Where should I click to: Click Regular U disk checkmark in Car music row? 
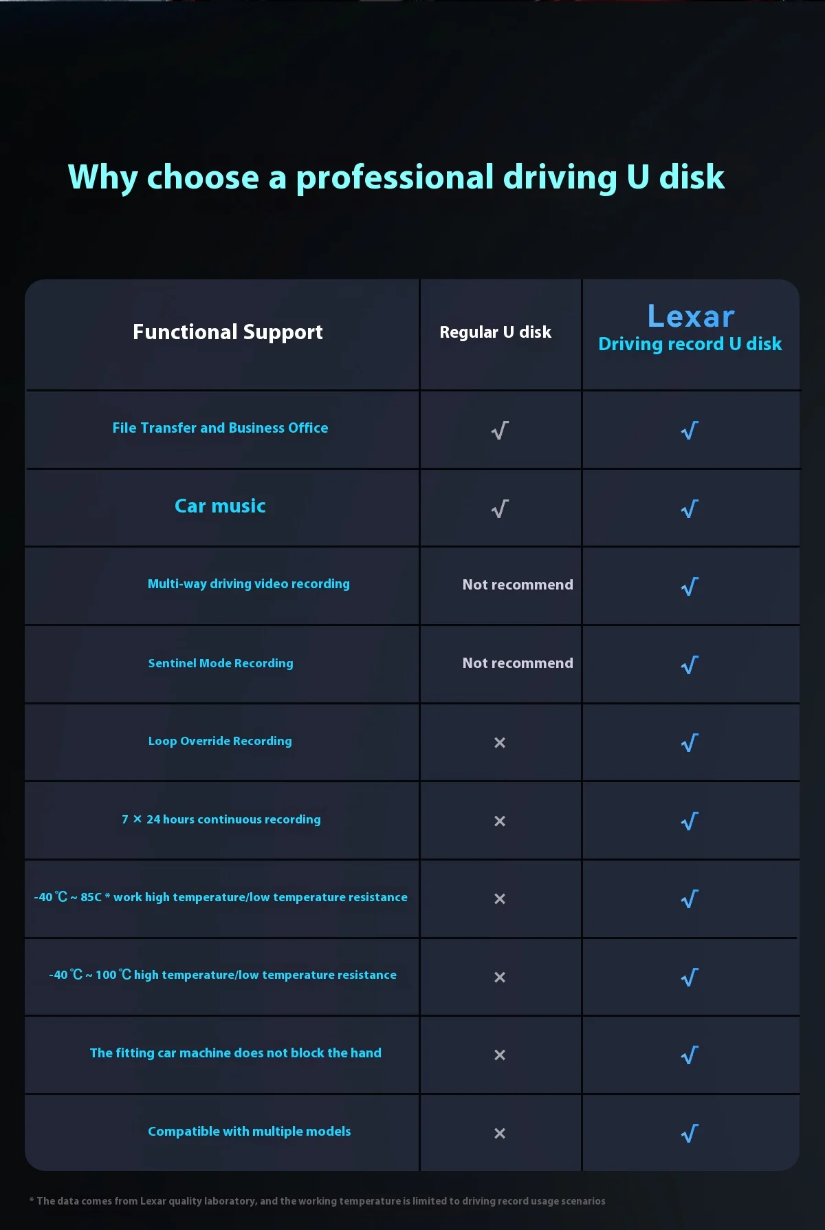point(500,509)
